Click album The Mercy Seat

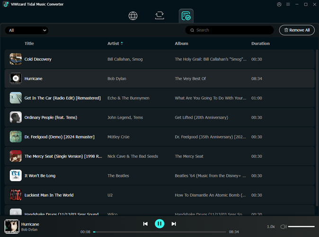[189, 156]
